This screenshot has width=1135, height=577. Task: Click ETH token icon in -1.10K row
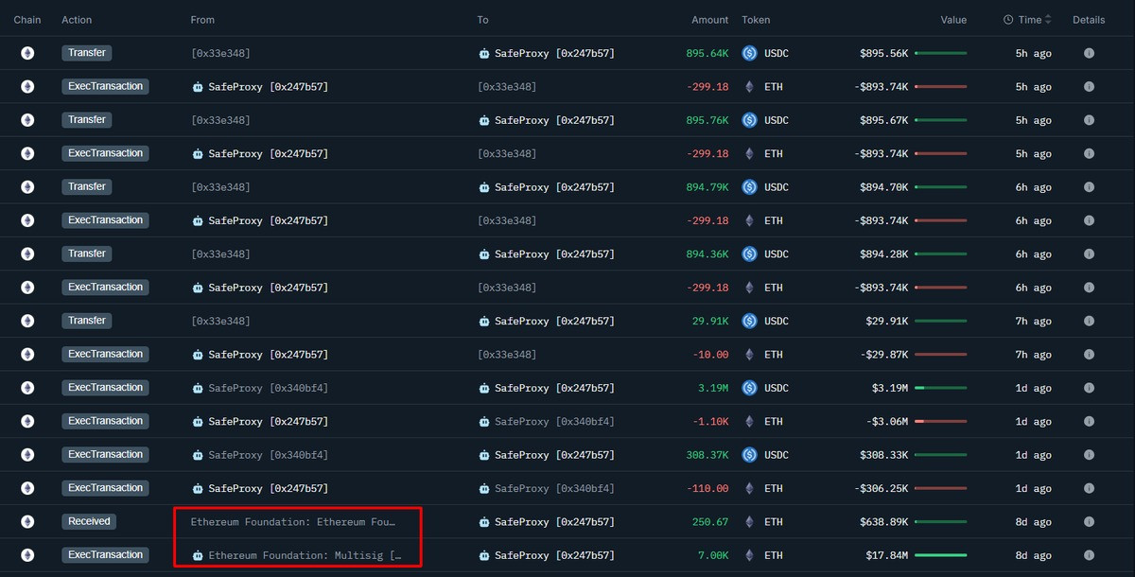coord(750,421)
